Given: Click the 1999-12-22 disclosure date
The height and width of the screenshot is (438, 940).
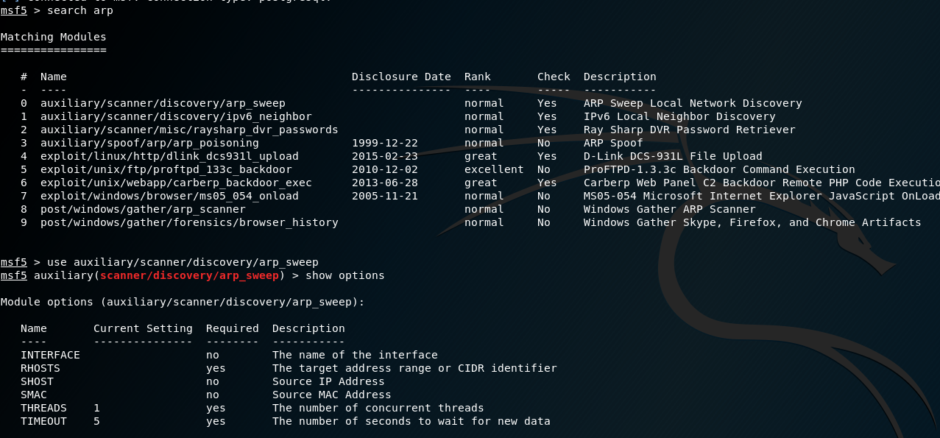Looking at the screenshot, I should coord(385,143).
